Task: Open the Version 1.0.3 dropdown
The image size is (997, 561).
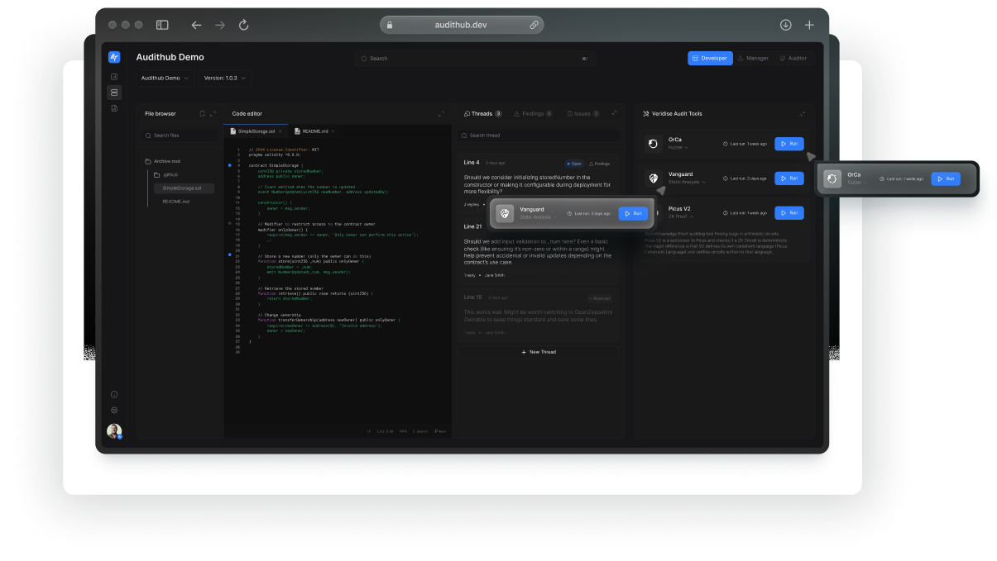Action: pyautogui.click(x=224, y=78)
